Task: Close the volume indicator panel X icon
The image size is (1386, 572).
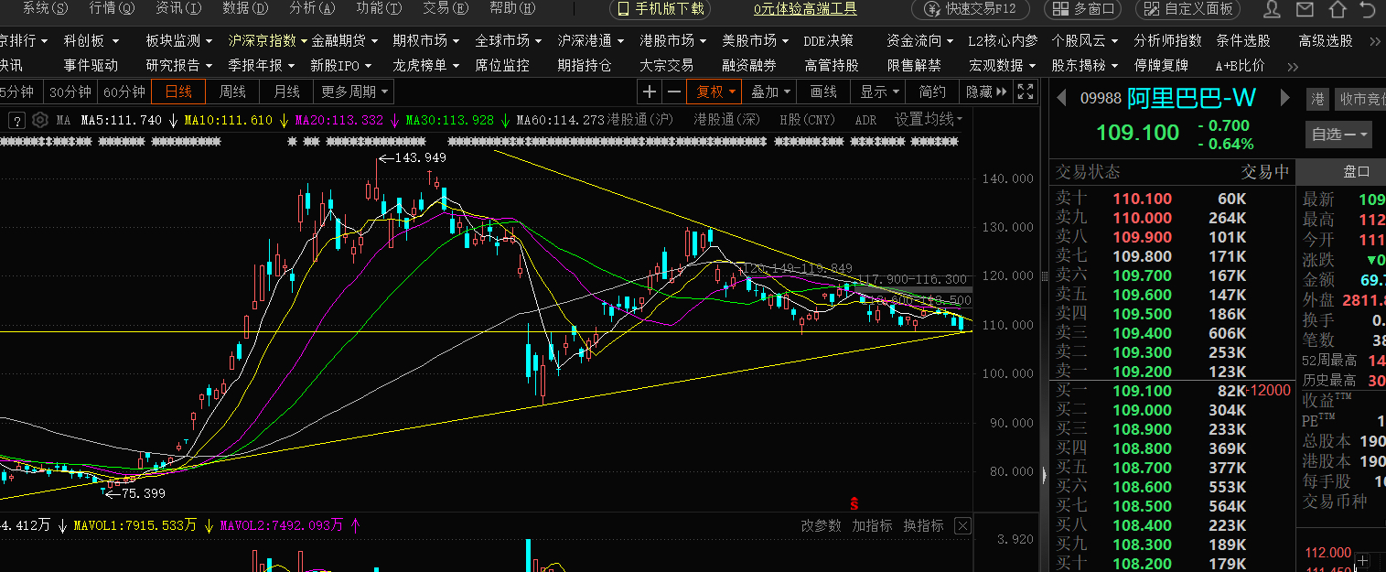Action: point(962,525)
